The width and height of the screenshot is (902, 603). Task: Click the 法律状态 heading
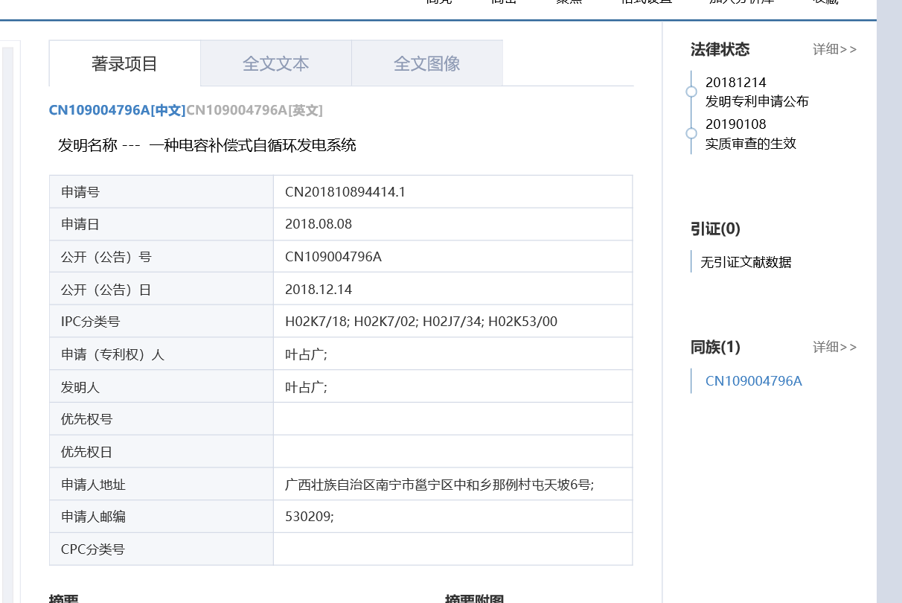[720, 50]
